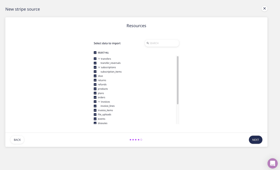Collapse the invoices resource group
Image resolution: width=280 pixels, height=170 pixels.
click(99, 102)
